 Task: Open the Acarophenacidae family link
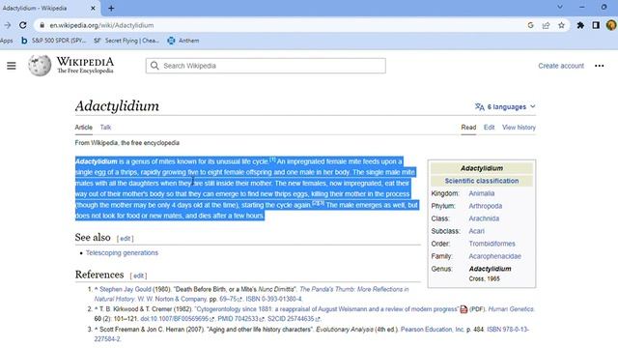494,256
